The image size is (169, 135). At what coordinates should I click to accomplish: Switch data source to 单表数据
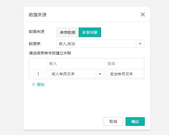point(68,32)
